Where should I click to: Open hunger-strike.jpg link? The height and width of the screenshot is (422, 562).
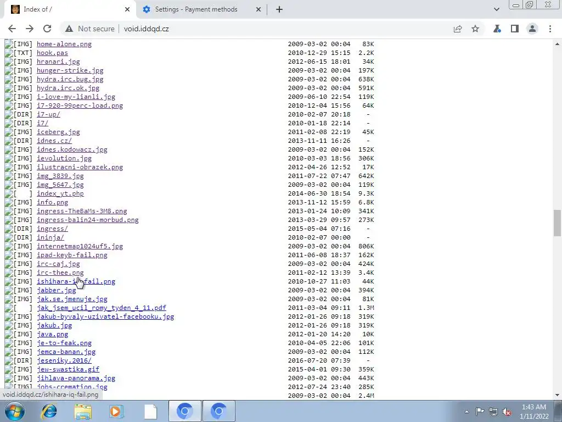coord(70,70)
